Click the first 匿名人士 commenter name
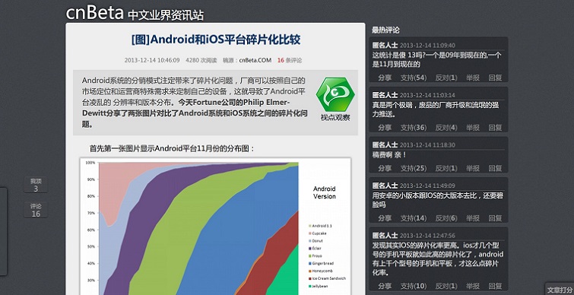The image size is (574, 295). tap(385, 46)
